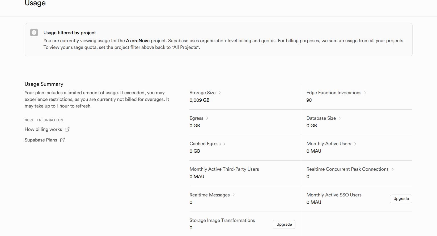Open the Realtime Messages usage label
437x236 pixels.
coord(209,195)
